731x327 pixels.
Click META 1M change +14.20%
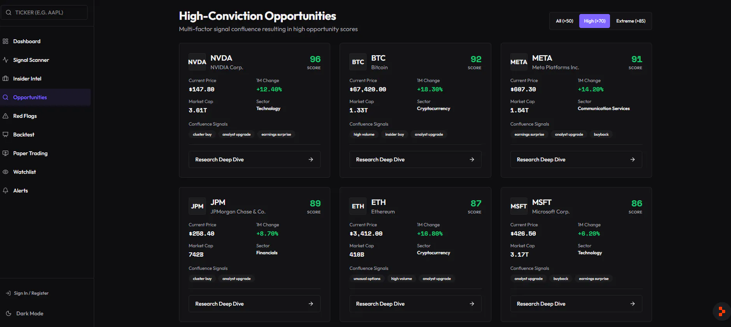[591, 89]
